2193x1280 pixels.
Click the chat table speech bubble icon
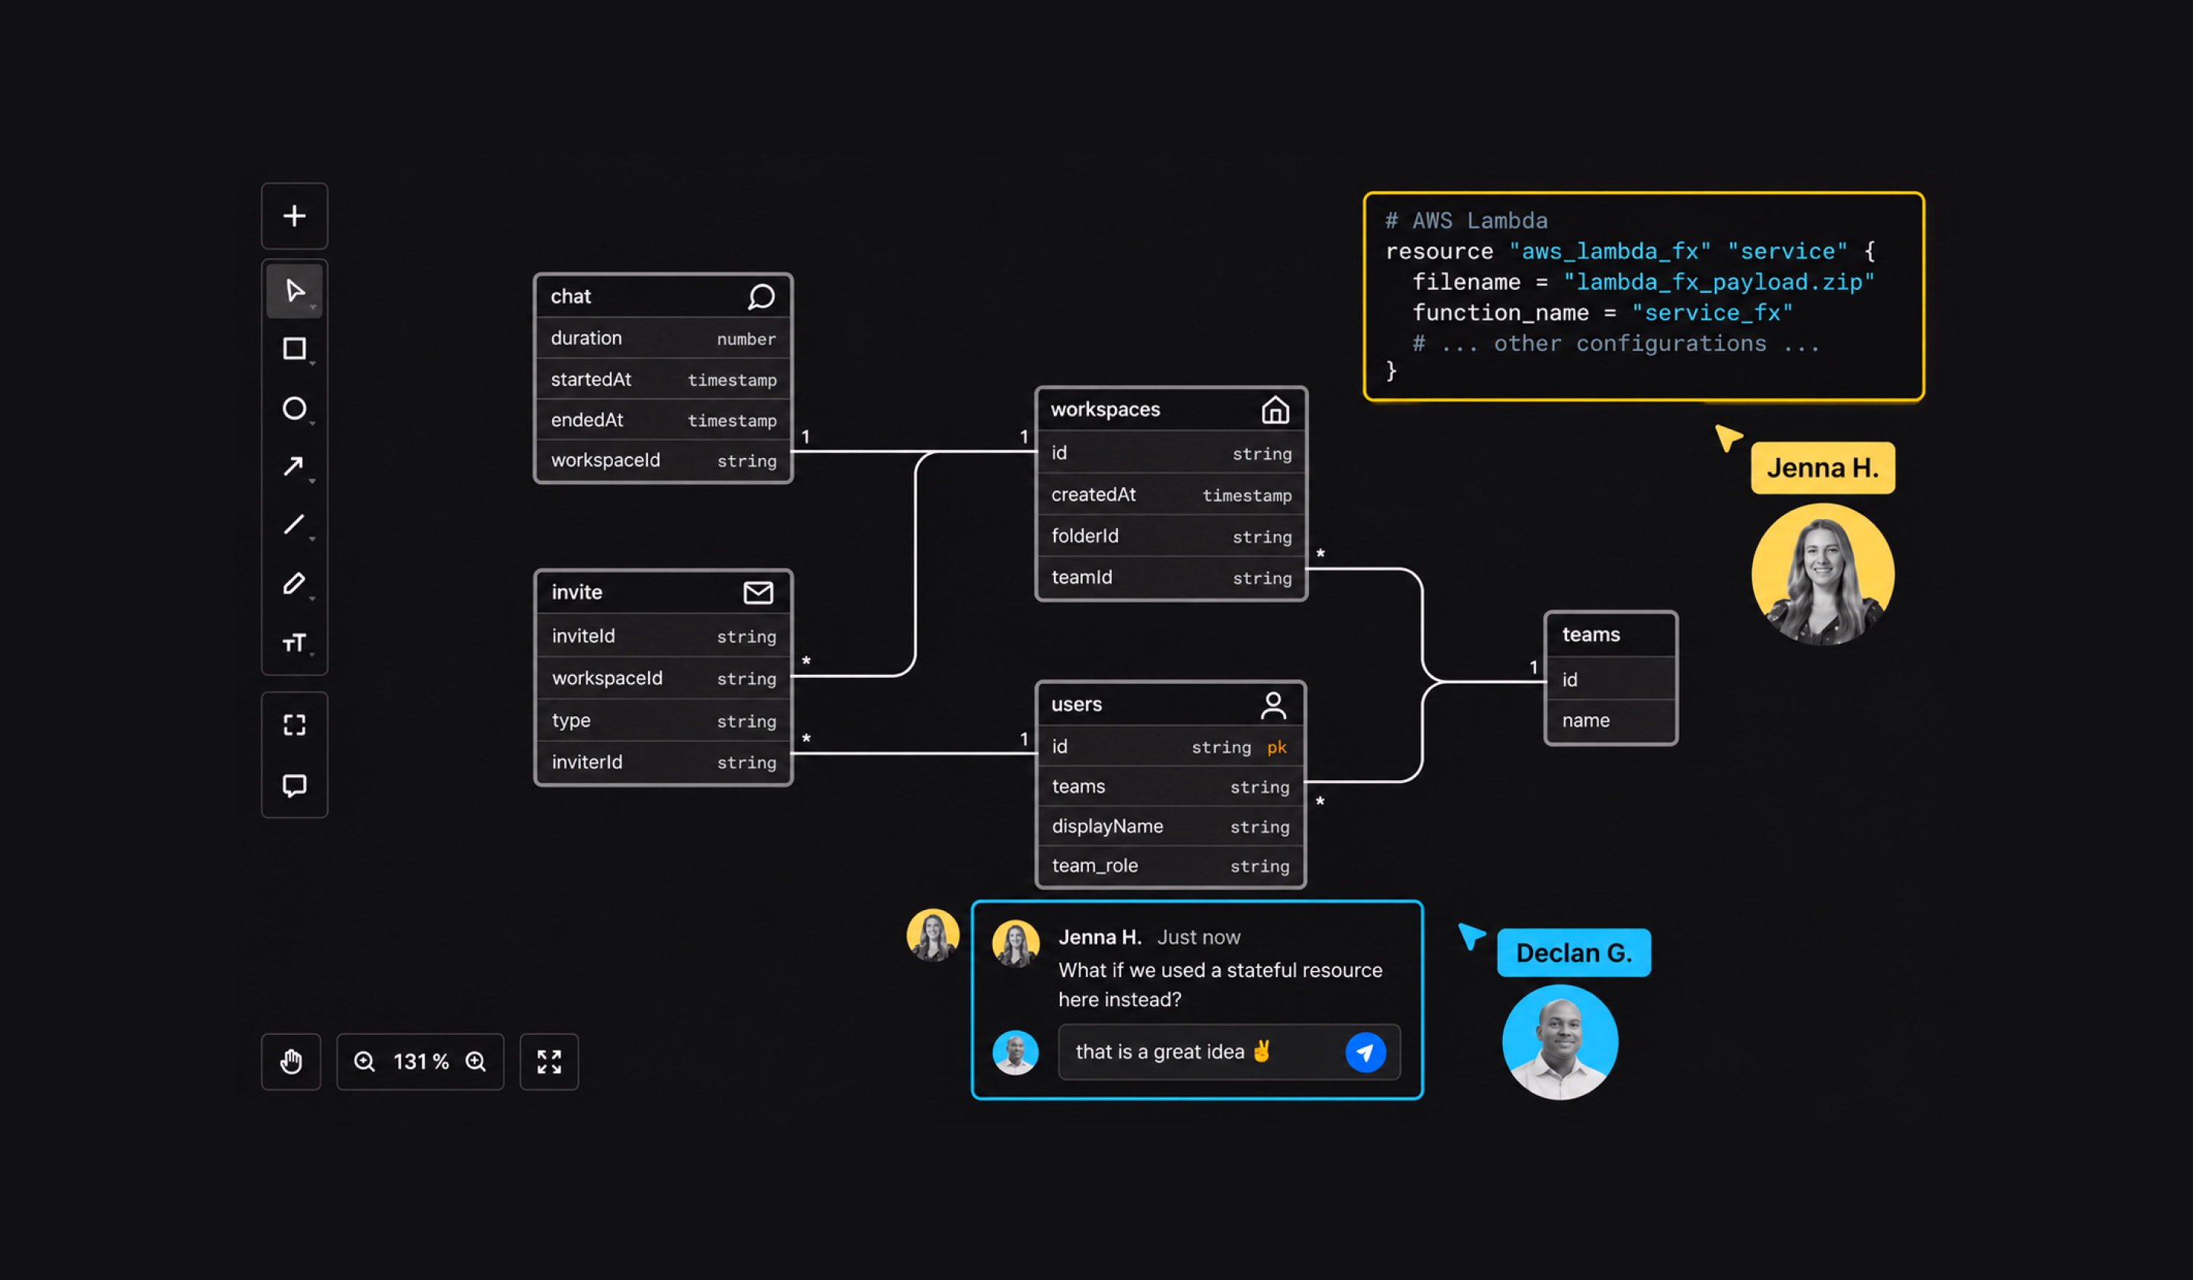coord(761,297)
